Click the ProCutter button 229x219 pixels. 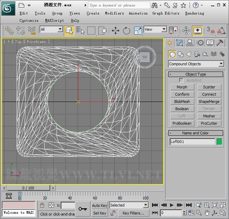[x=209, y=123]
